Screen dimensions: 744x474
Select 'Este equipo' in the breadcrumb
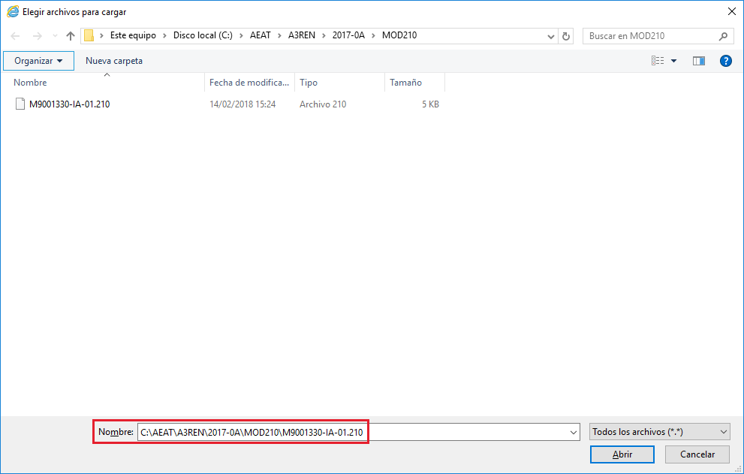[133, 35]
